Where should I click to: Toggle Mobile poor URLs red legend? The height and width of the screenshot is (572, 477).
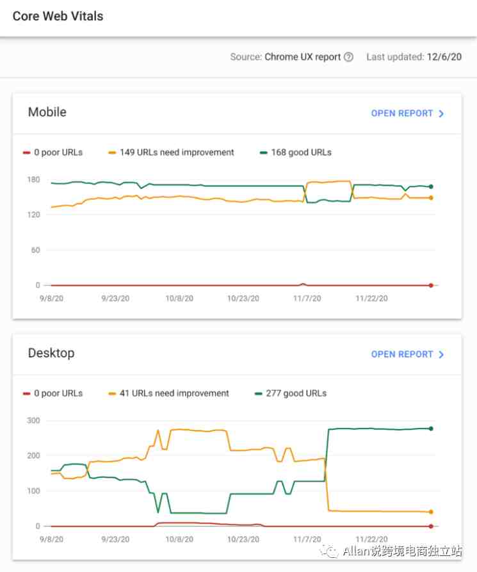[53, 152]
